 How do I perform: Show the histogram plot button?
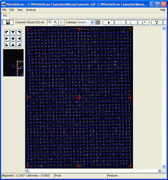point(132,22)
